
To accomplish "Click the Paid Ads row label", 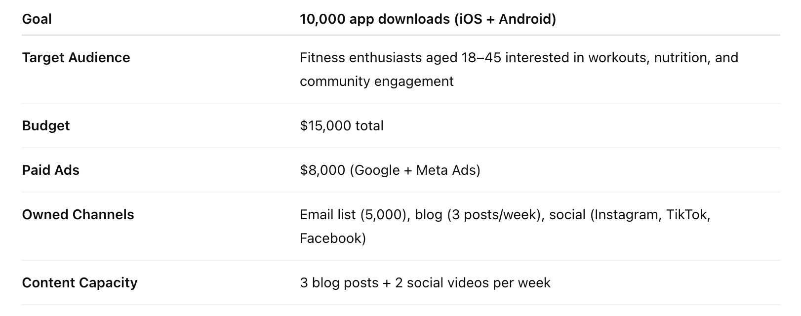I will tap(51, 170).
